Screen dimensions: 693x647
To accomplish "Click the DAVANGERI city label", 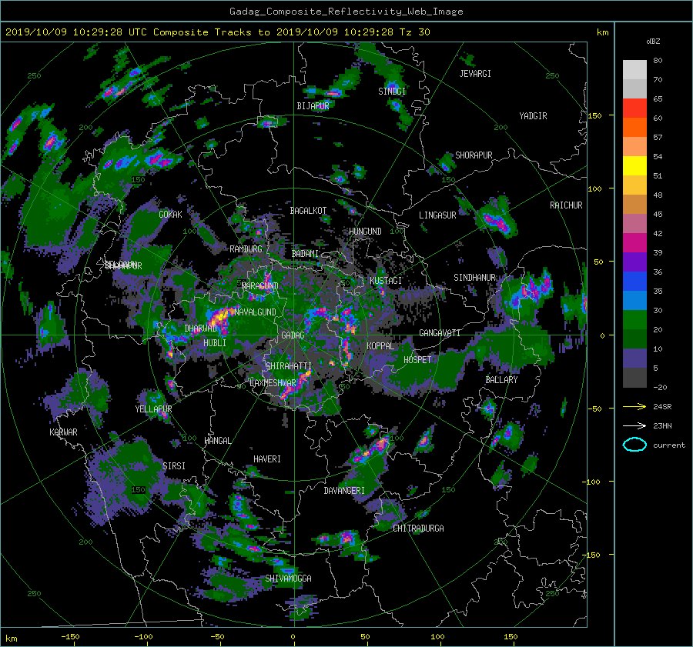I will 344,491.
